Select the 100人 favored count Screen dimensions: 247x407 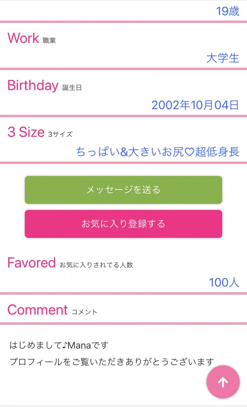click(224, 283)
